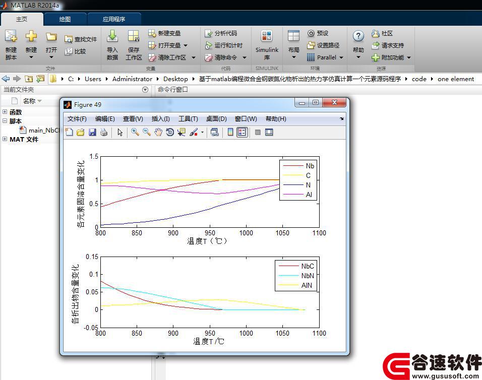Open 工具(T) menu in Figure 49
This screenshot has height=380, width=482.
click(x=188, y=119)
